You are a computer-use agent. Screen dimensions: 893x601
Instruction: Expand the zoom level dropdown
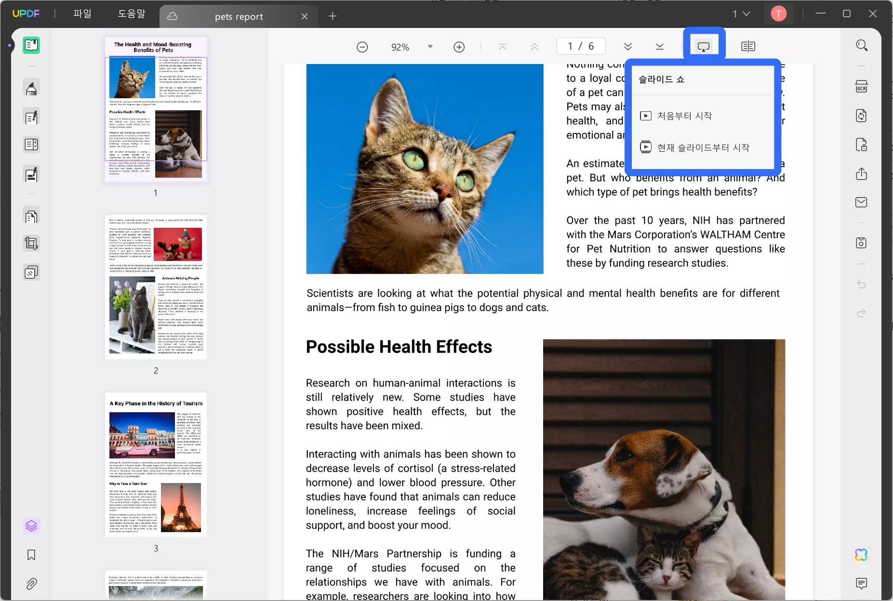[x=430, y=47]
